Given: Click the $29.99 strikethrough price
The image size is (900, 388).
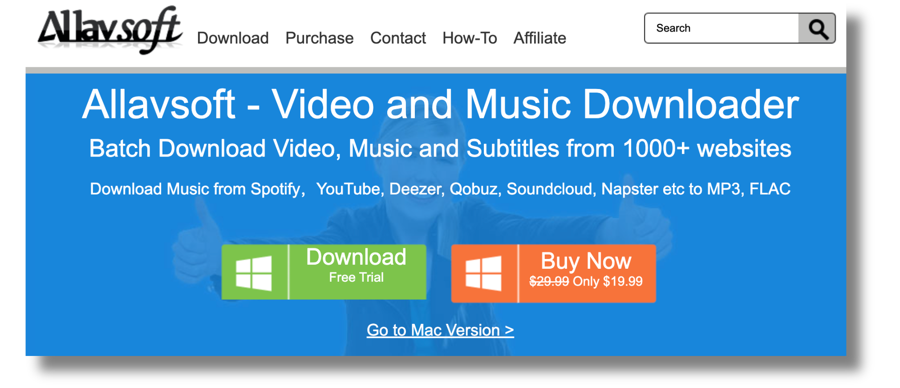Looking at the screenshot, I should click(549, 281).
